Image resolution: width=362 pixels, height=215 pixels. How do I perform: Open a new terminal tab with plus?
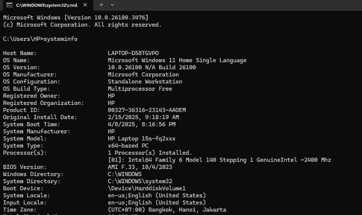(101, 5)
